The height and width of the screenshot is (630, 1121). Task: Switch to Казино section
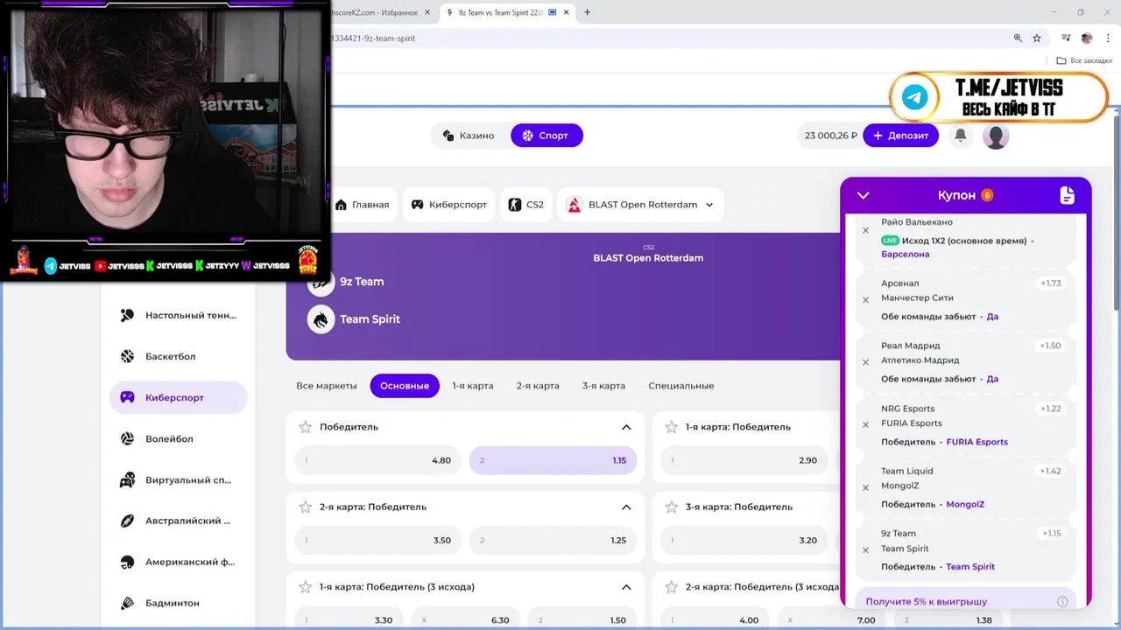[x=469, y=136]
